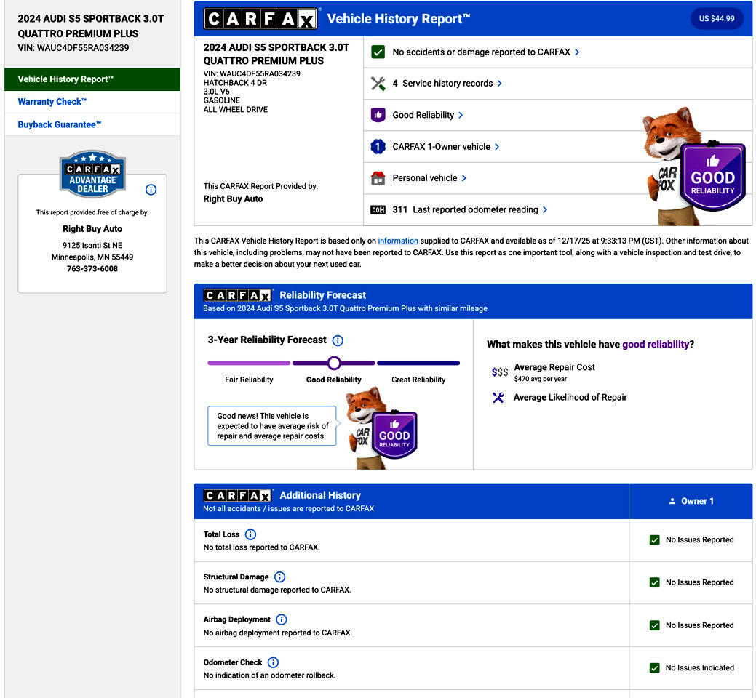Screen dimensions: 756x698
Task: Click the Odometer Check info icon
Action: pyautogui.click(x=274, y=662)
